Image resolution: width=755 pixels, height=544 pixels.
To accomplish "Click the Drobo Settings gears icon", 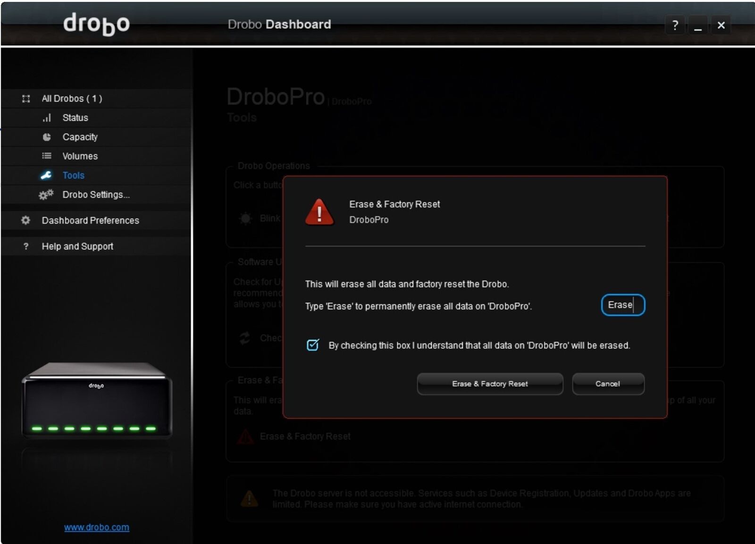I will click(x=46, y=195).
